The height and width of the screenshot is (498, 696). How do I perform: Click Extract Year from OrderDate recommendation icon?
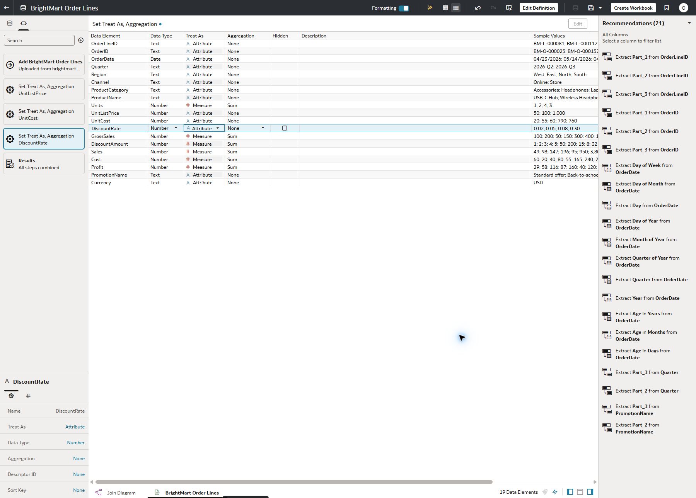607,298
